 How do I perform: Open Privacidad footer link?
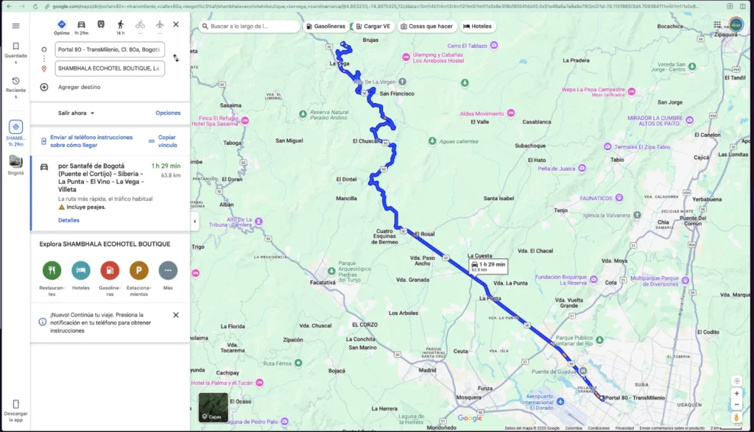[x=624, y=428]
